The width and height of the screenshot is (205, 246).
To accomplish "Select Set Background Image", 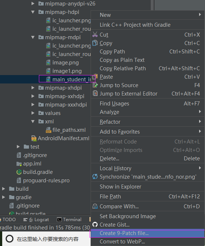I will pos(147,216).
